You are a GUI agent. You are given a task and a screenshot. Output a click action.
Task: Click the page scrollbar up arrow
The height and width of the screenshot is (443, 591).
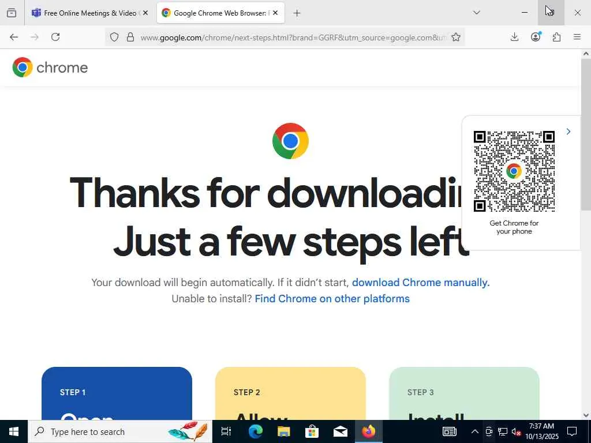[586, 54]
